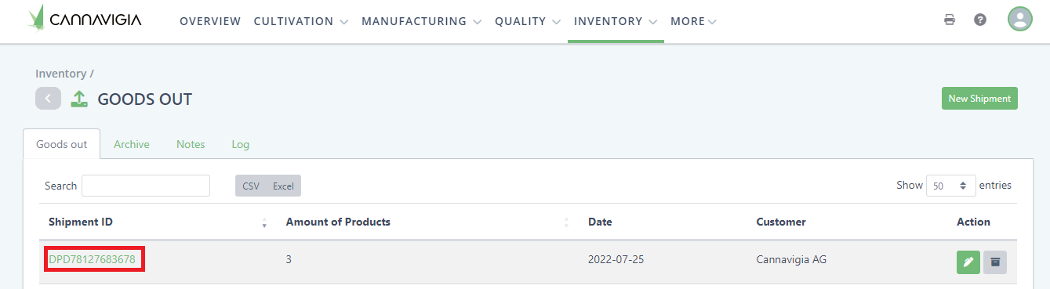Edit shipment DPD78127683678 with pencil icon
Image resolution: width=1050 pixels, height=289 pixels.
[x=968, y=262]
